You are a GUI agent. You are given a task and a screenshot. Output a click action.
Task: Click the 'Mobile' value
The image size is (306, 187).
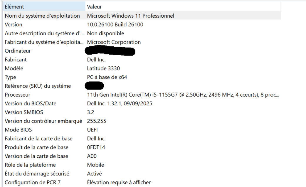(x=95, y=165)
